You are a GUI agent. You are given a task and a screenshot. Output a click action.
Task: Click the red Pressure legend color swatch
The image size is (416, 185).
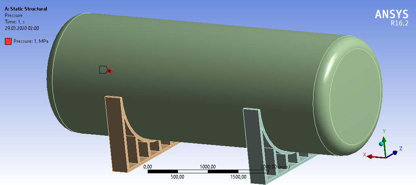pyautogui.click(x=8, y=41)
